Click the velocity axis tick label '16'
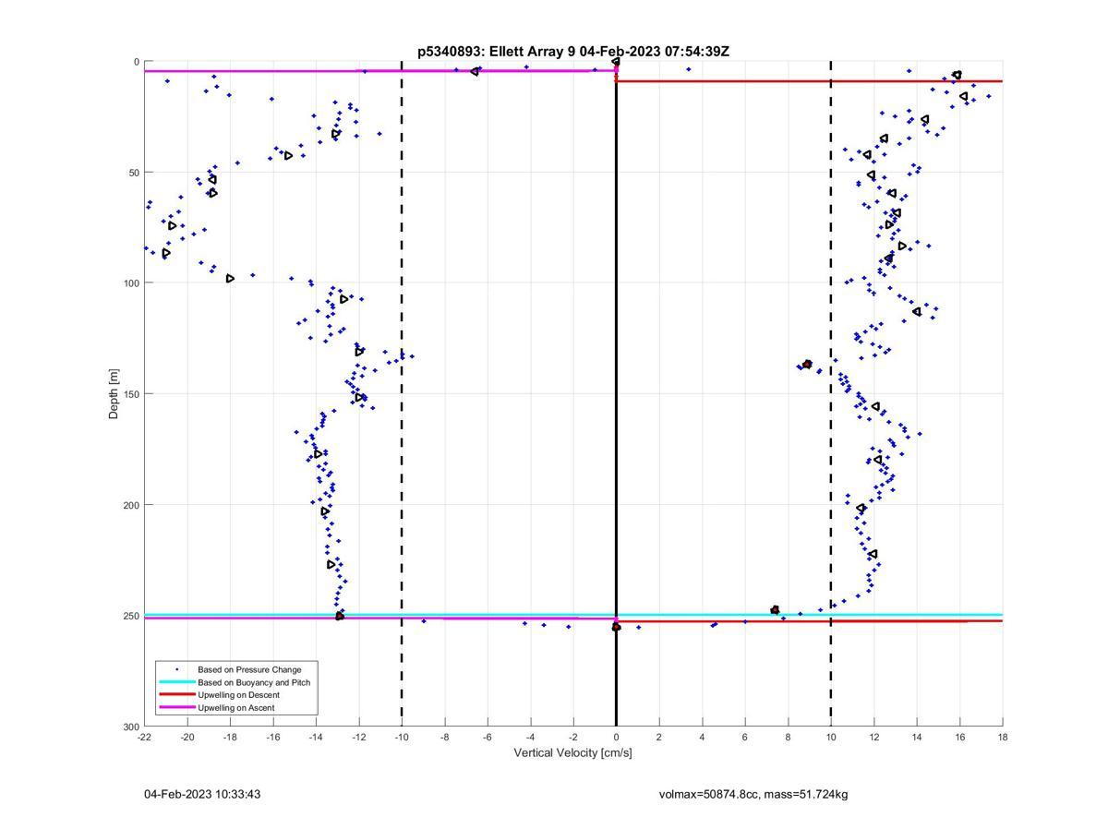This screenshot has height=817, width=1108. pyautogui.click(x=960, y=737)
